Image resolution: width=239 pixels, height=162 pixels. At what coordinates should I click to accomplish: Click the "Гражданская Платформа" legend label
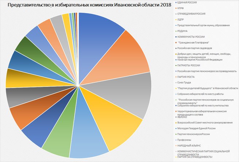192,43
